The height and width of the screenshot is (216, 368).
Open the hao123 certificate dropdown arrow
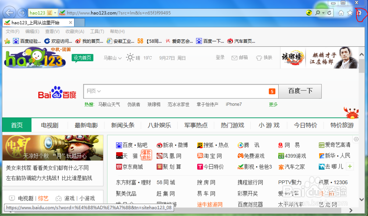55,13
